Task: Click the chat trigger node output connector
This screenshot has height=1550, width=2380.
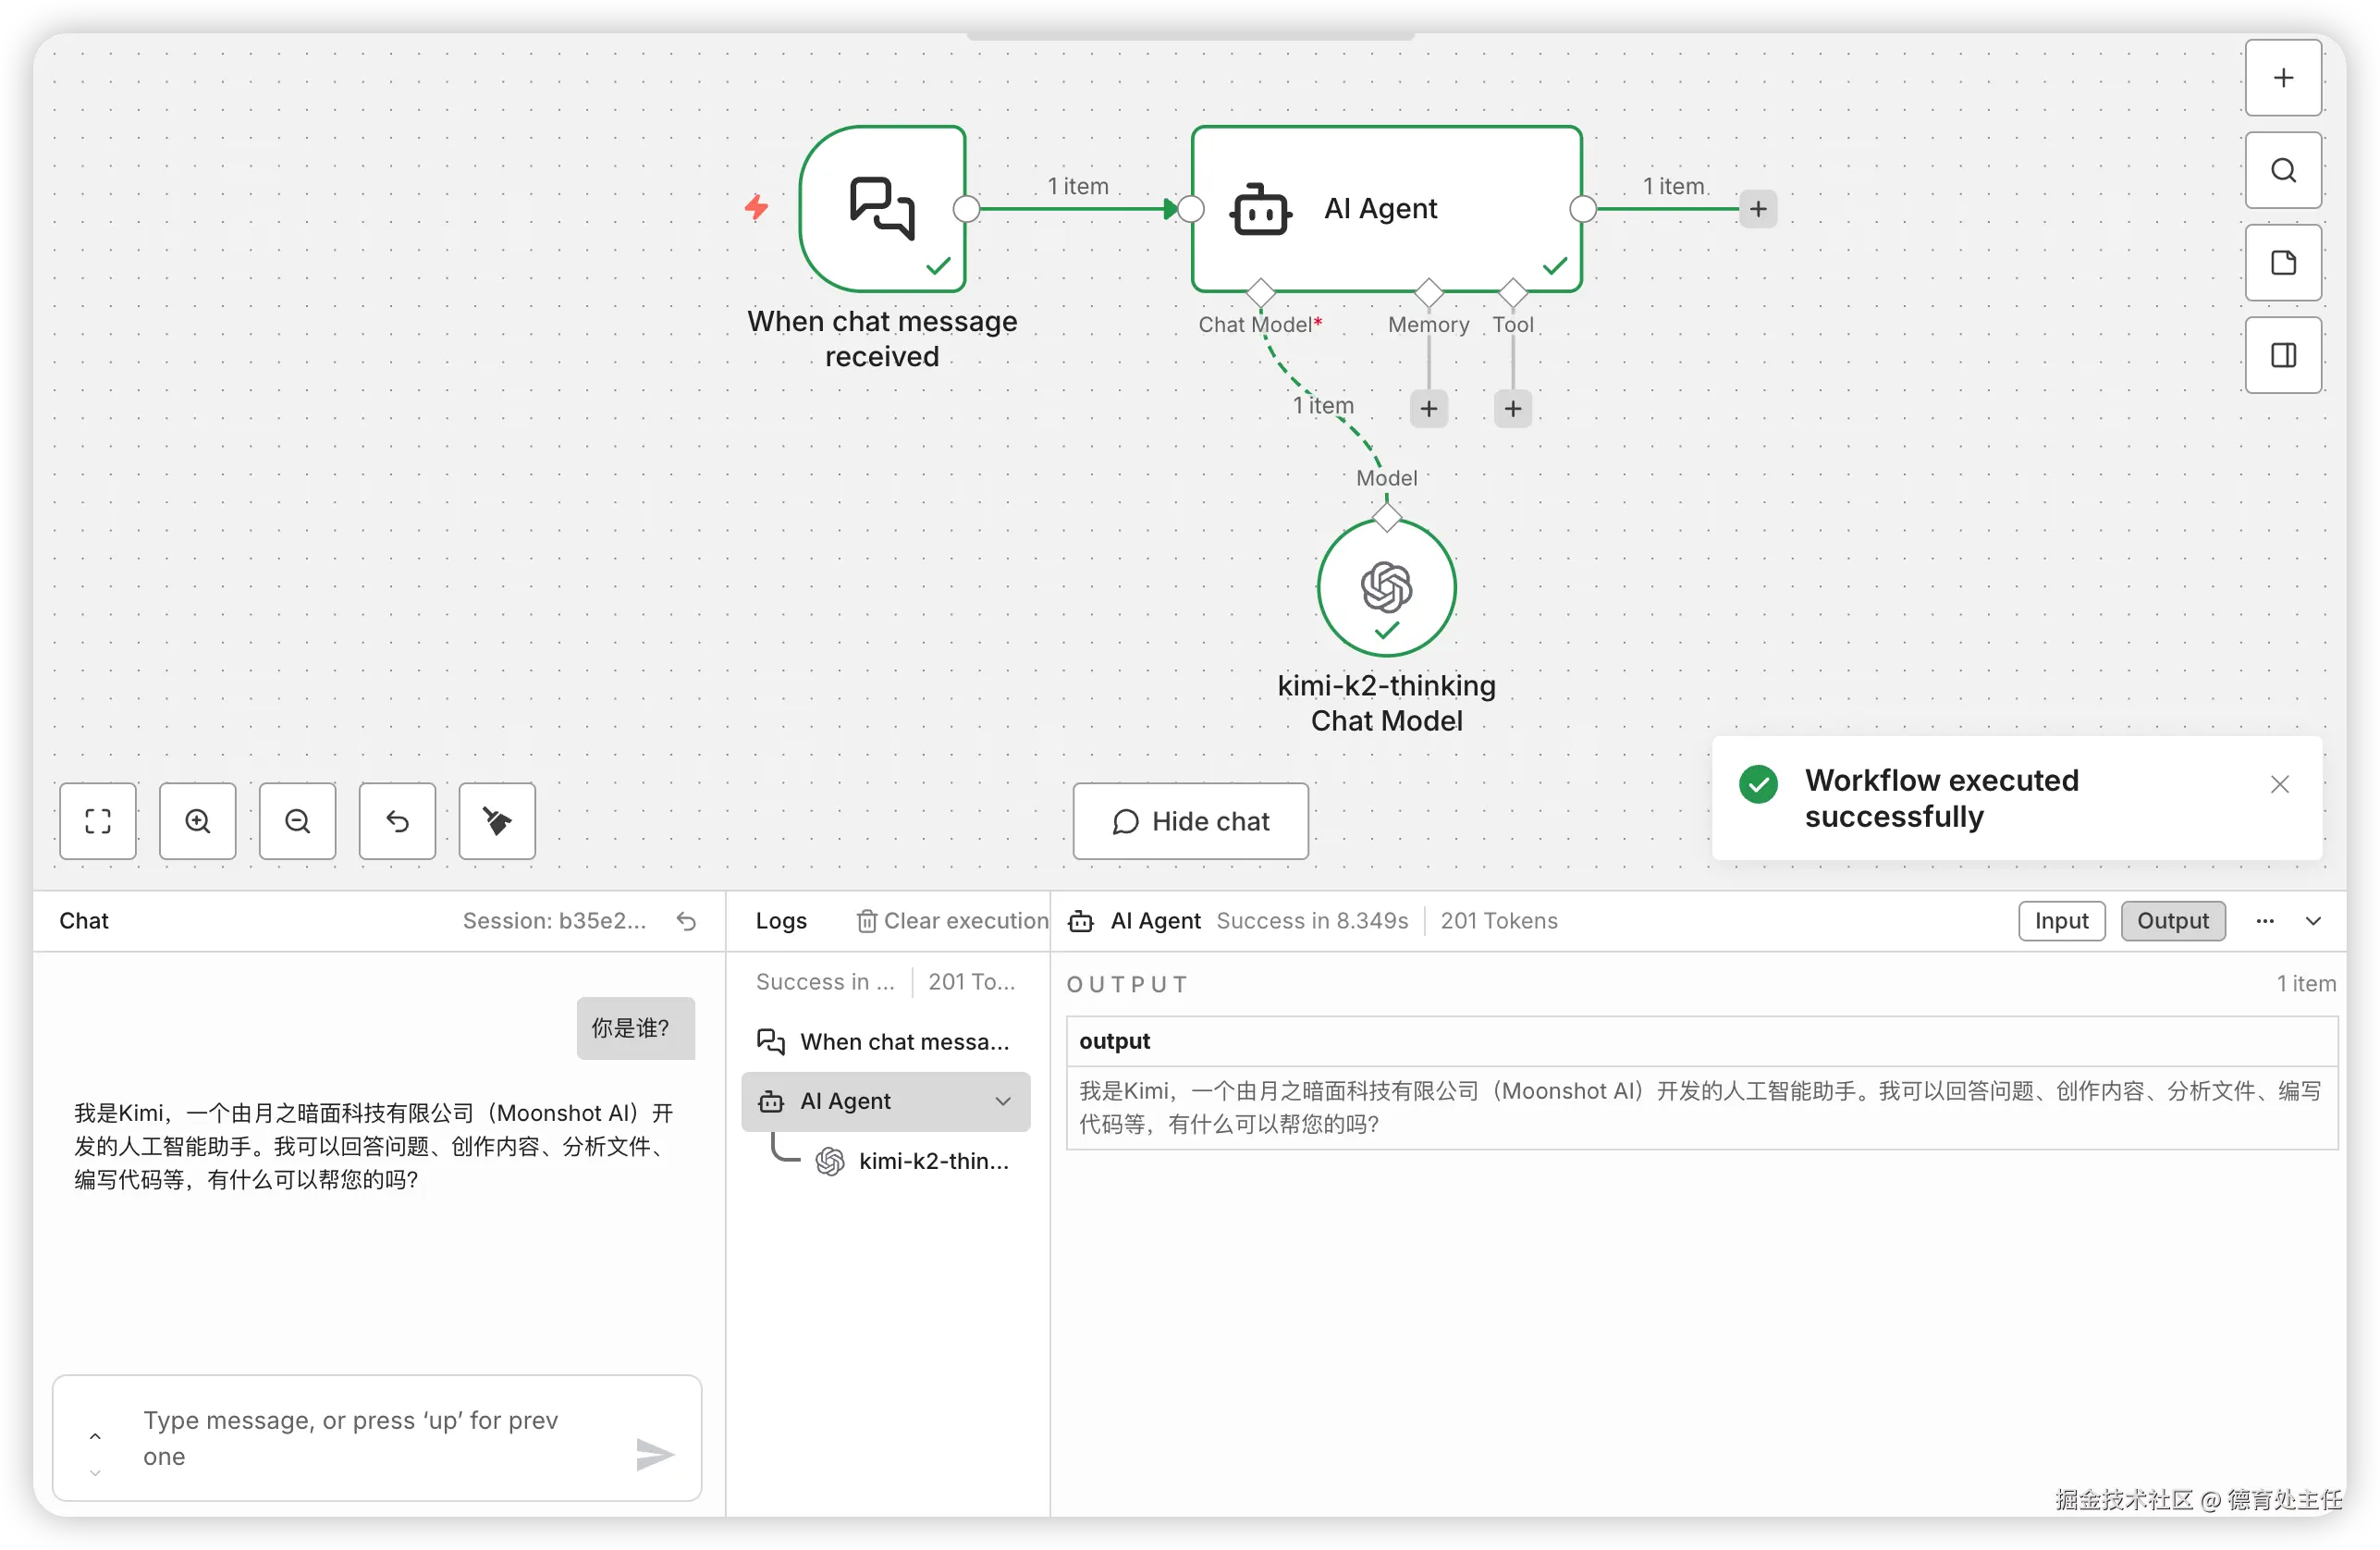Action: [x=966, y=209]
